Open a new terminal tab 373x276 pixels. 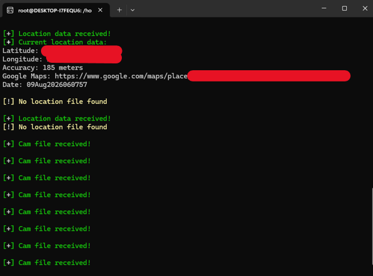[119, 10]
